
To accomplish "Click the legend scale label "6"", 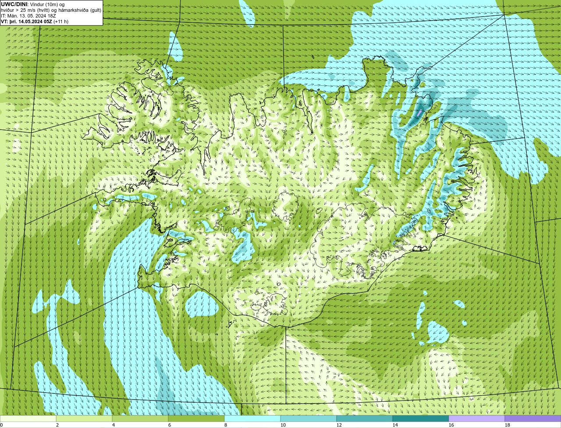I will click(170, 425).
